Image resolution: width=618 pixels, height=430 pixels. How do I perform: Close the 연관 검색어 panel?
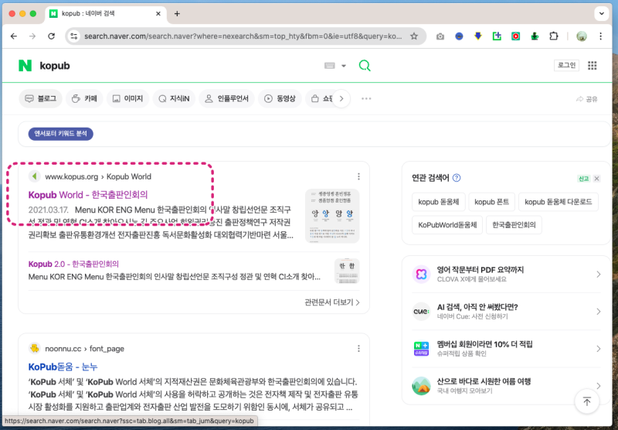(x=596, y=179)
